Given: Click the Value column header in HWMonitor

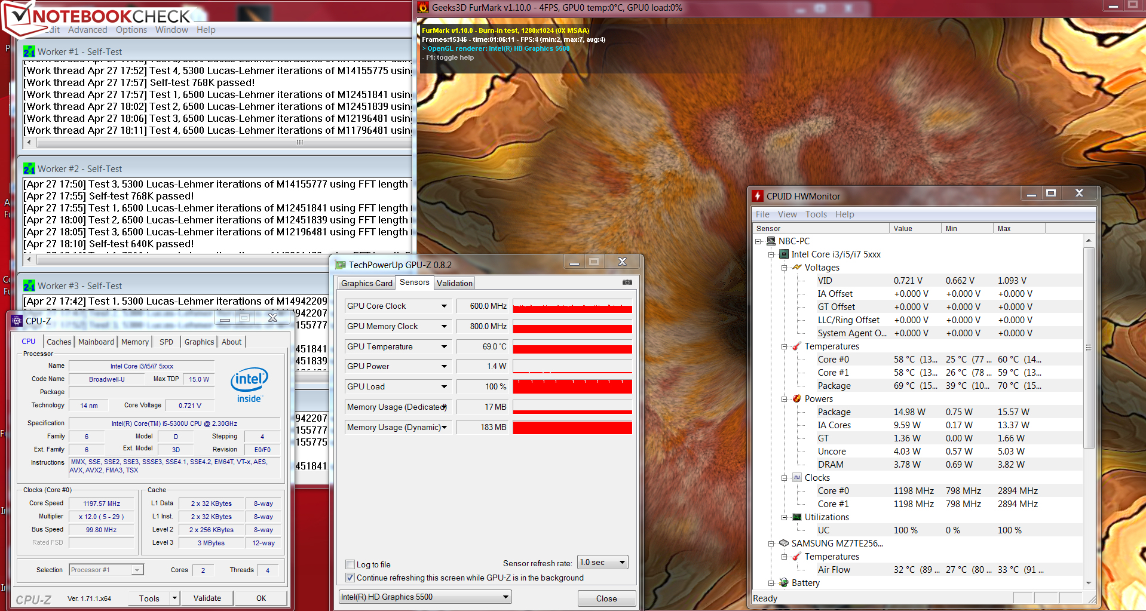Looking at the screenshot, I should (915, 228).
